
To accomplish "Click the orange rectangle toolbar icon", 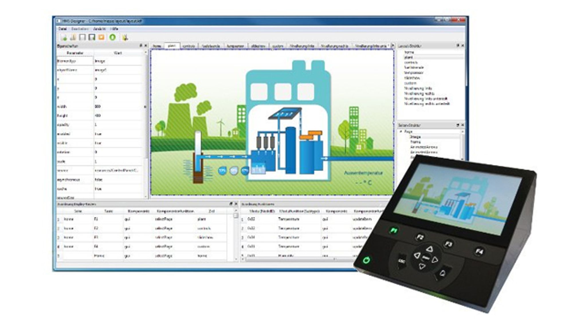I will pos(101,37).
